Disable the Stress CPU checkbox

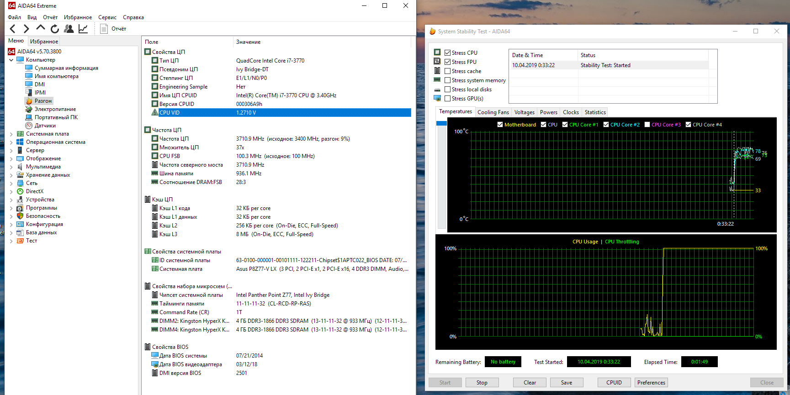point(448,53)
